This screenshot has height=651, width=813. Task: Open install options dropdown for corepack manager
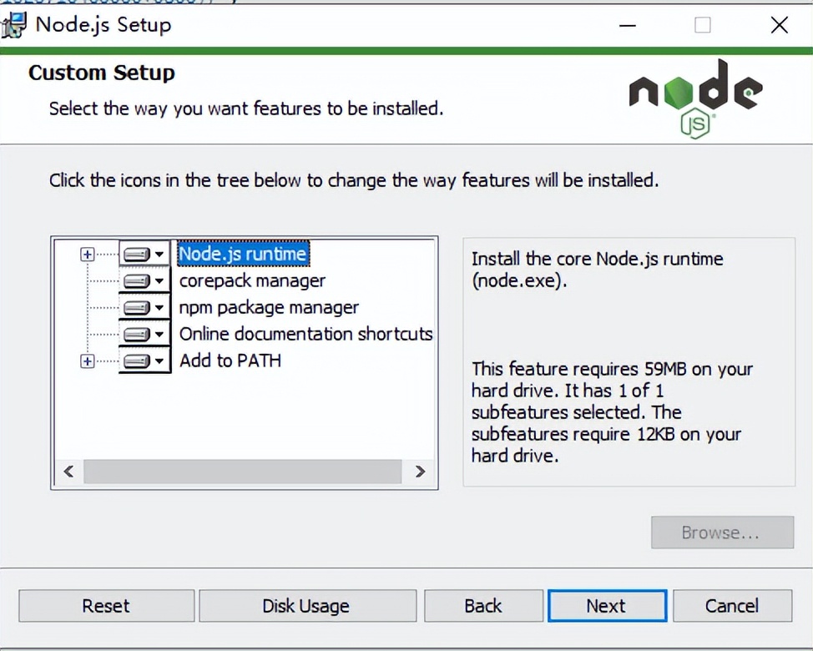click(x=144, y=281)
